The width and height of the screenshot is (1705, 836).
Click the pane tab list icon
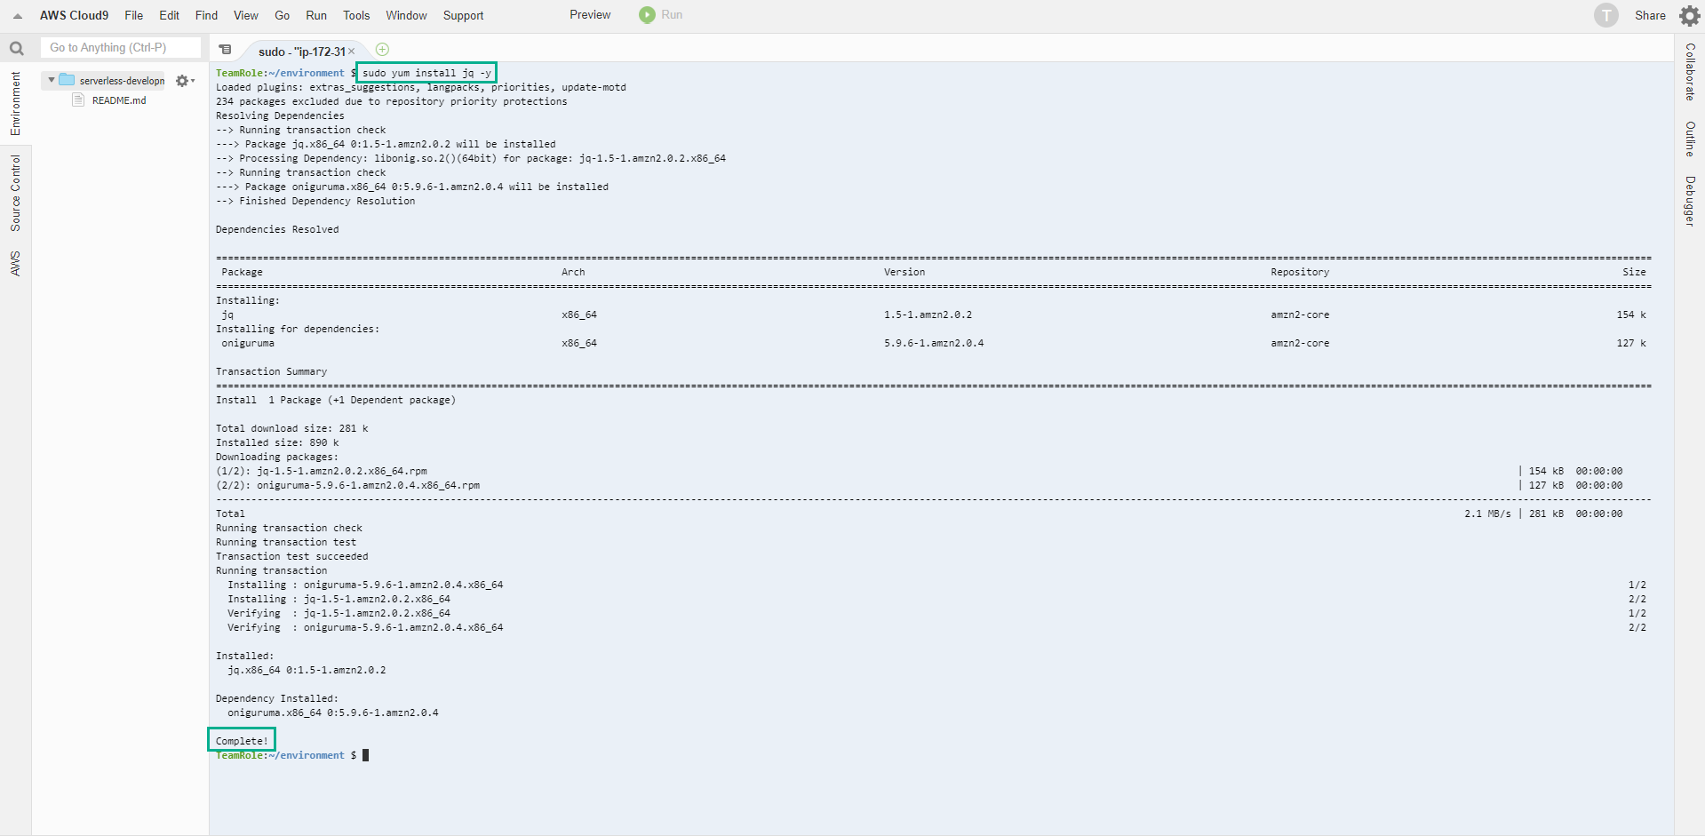coord(226,50)
